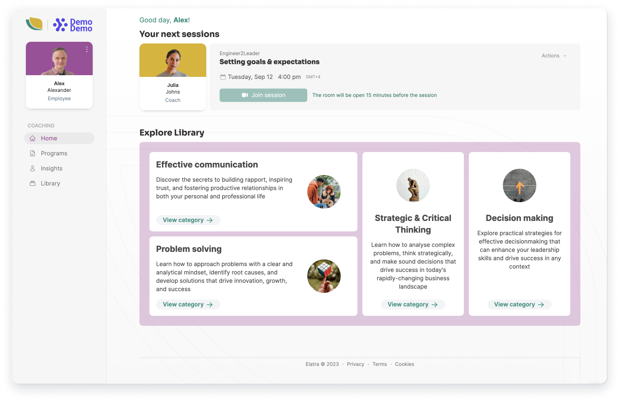Open the Privacy policy link

point(355,364)
